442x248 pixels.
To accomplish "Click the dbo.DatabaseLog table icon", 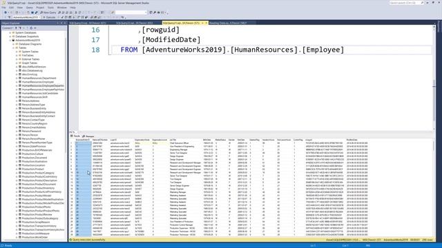I will tap(20, 70).
